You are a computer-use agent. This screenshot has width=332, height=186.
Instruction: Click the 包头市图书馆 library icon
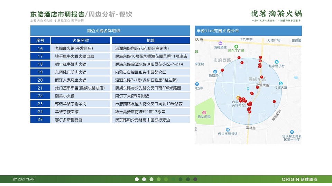[x=228, y=130]
